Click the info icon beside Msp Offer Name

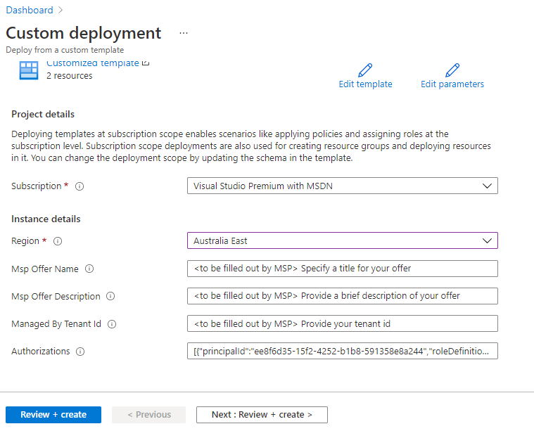pos(89,269)
